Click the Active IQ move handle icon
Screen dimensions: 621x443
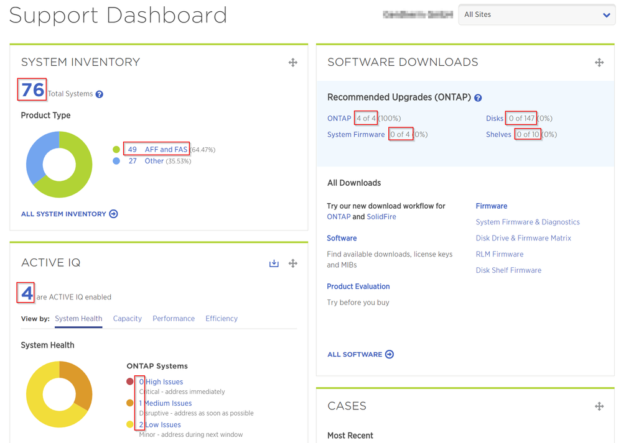coord(292,263)
